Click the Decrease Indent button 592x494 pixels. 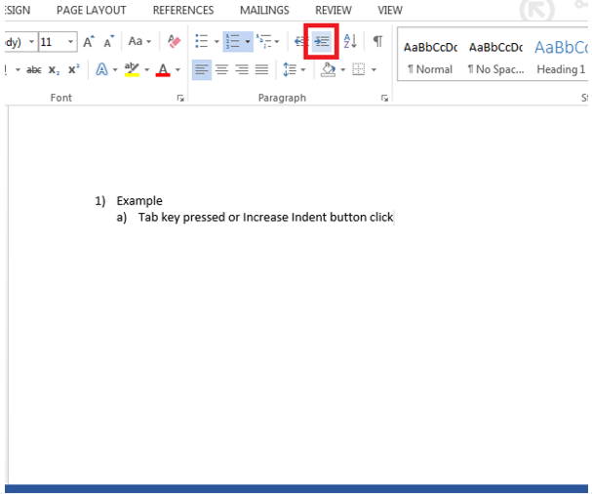301,41
